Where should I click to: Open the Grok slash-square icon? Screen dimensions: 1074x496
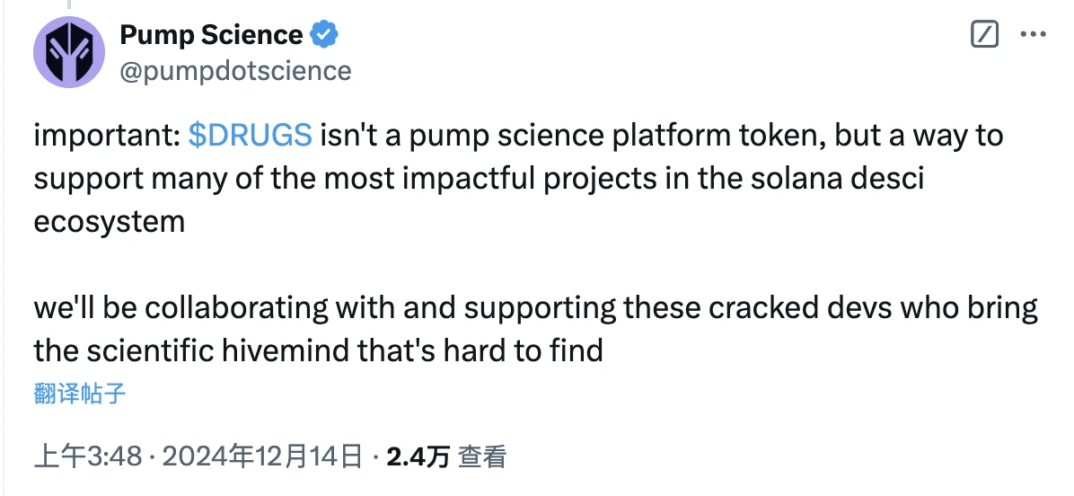(985, 35)
